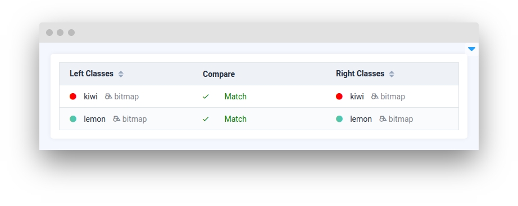Select the left kiwi class name
The image size is (518, 206).
point(90,97)
